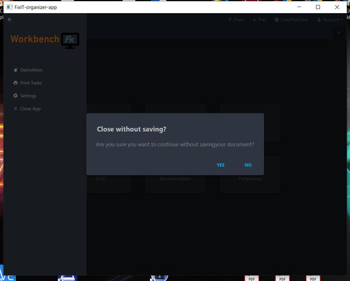Open Settings from the sidebar
Viewport: 350px width, 281px height.
25,95
